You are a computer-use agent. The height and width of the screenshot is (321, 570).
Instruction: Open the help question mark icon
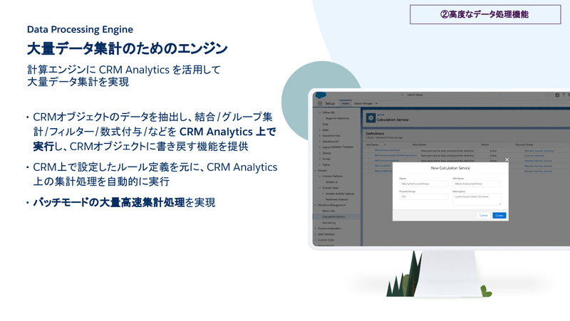(x=564, y=95)
